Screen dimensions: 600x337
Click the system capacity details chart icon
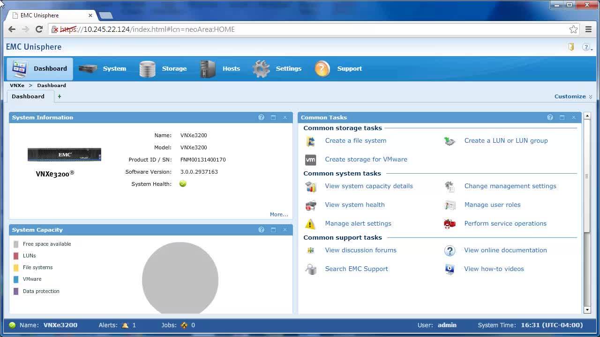click(310, 186)
